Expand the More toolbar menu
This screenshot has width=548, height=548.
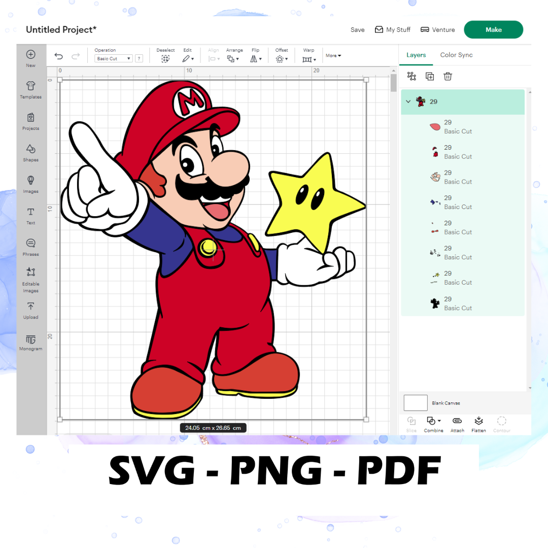(x=333, y=56)
